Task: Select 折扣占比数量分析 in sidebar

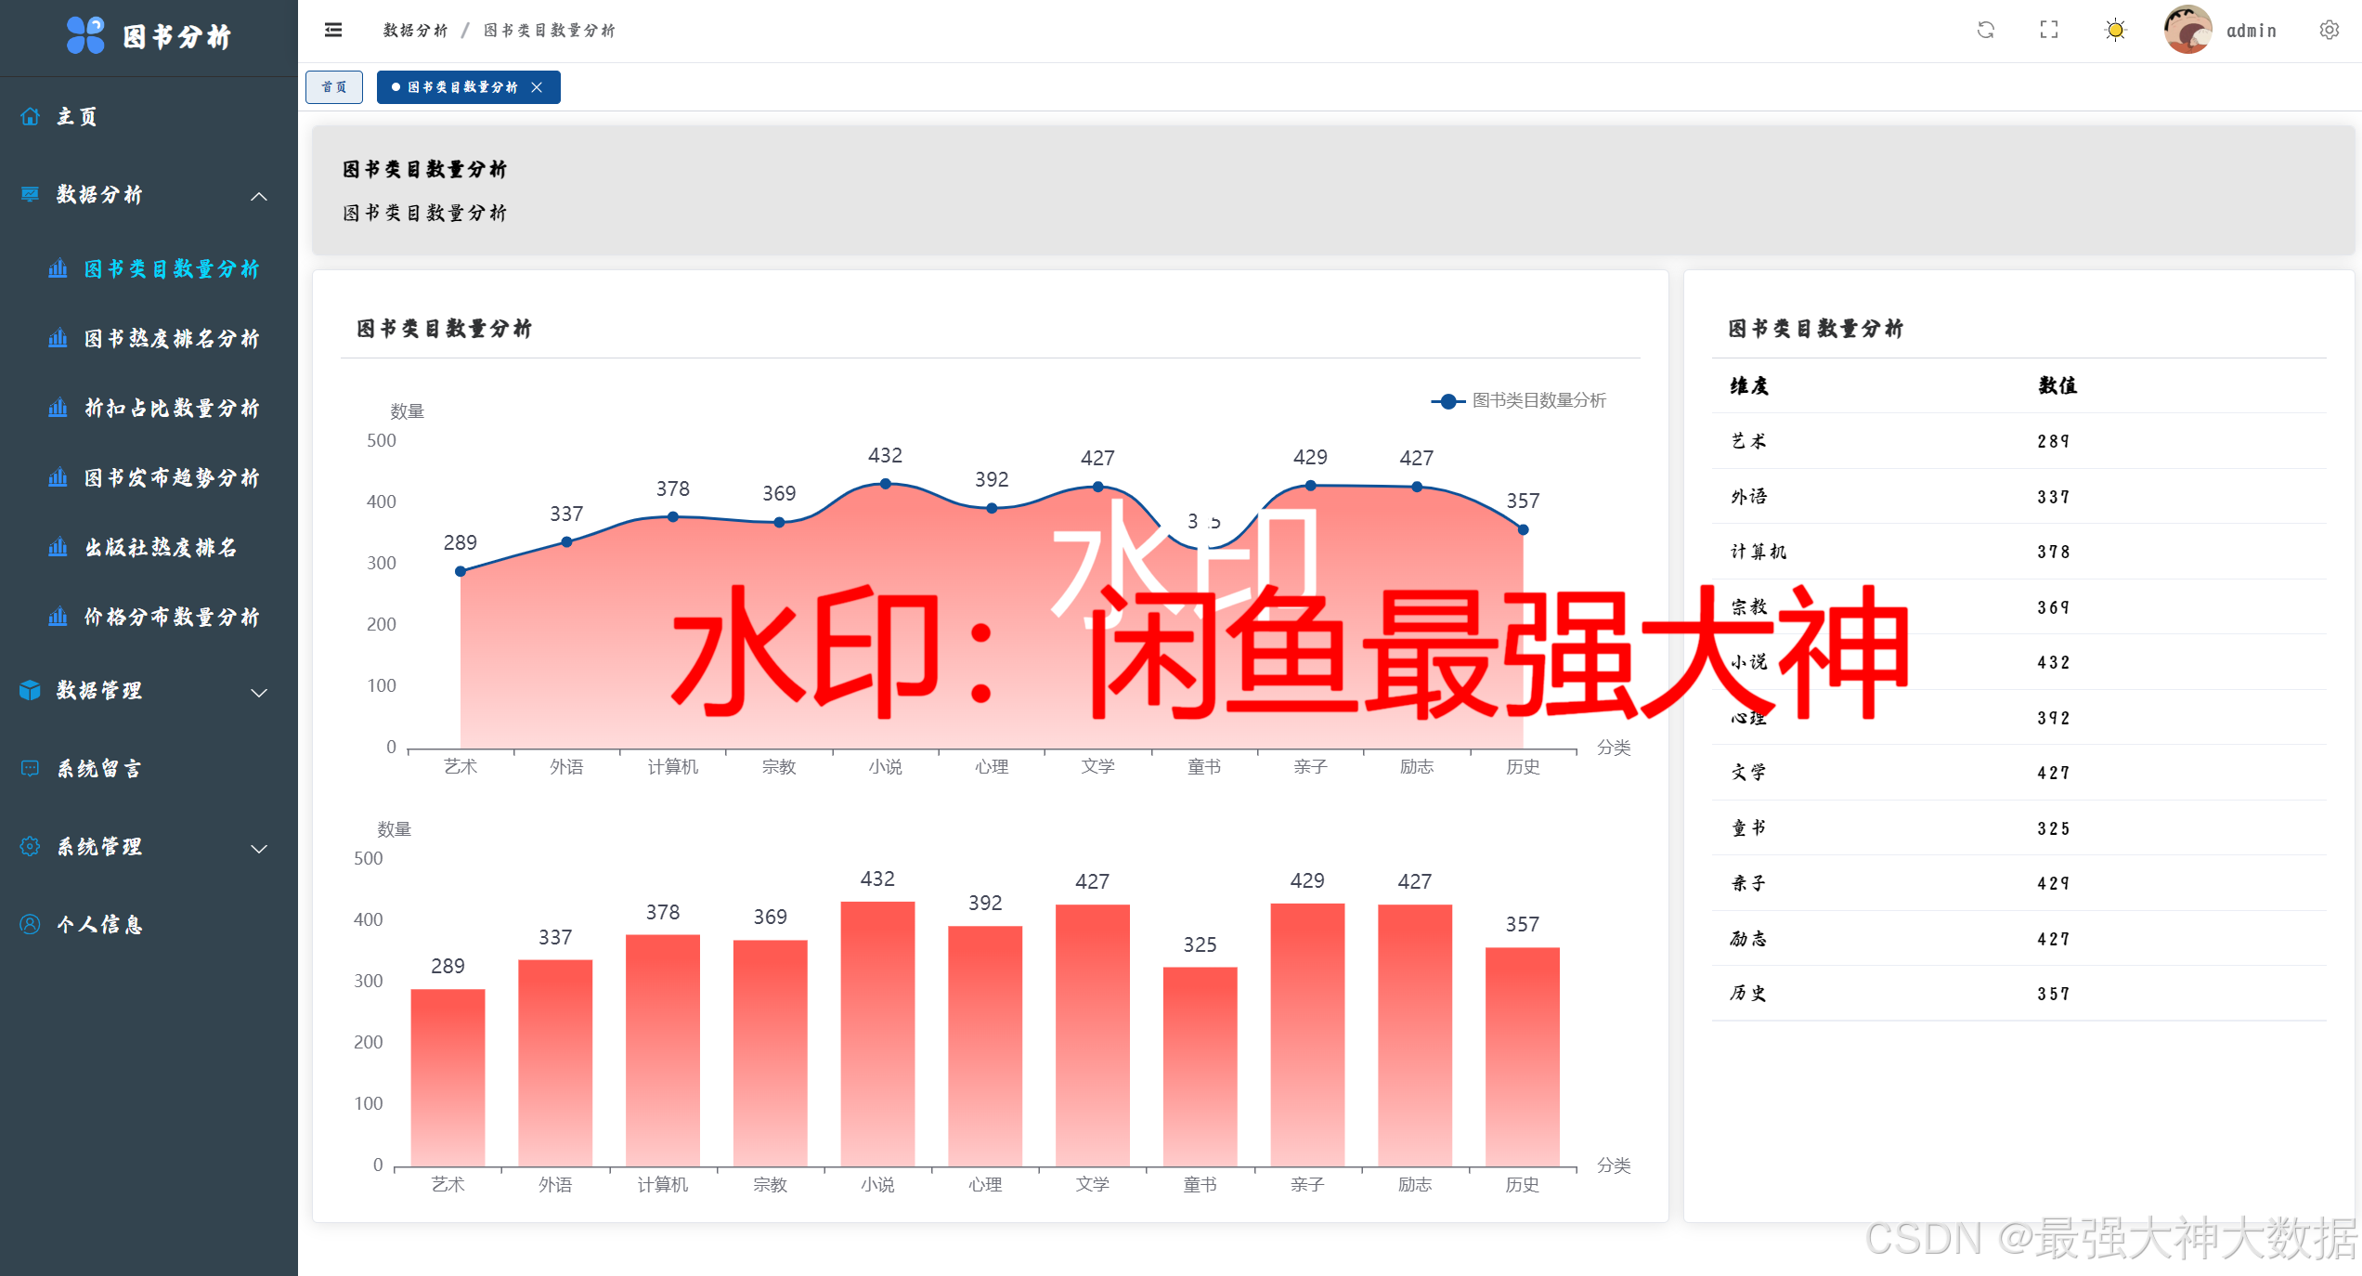Action: pyautogui.click(x=172, y=409)
